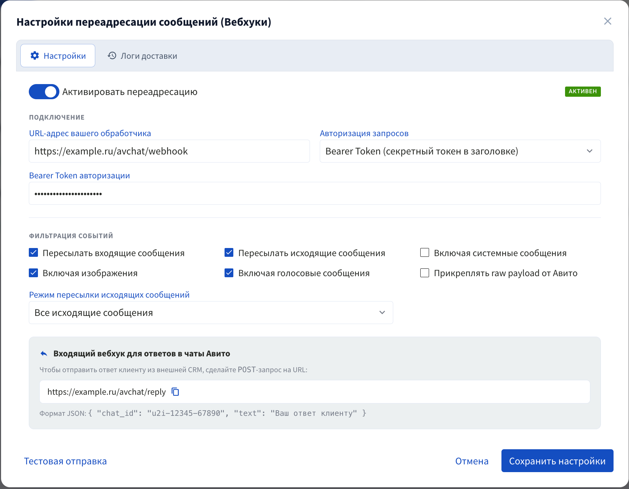Click the reply arrow icon near Входящий вебхук
This screenshot has height=489, width=629.
tap(44, 354)
